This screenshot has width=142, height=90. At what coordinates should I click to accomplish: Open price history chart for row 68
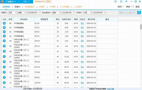click(82, 62)
